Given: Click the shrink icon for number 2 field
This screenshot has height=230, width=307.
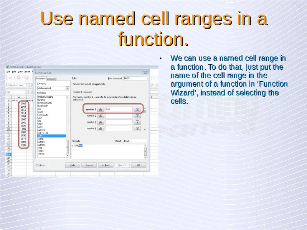Looking at the screenshot, I should coord(137,116).
